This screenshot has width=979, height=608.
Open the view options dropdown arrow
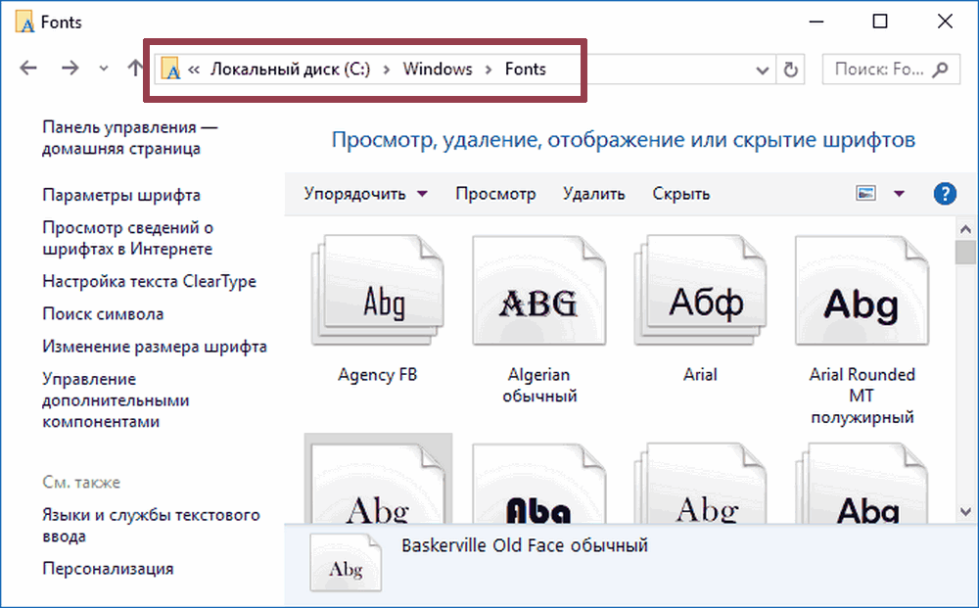coord(900,194)
